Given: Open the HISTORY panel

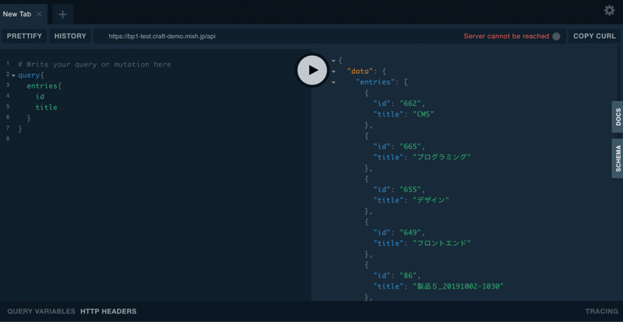Looking at the screenshot, I should (x=70, y=37).
